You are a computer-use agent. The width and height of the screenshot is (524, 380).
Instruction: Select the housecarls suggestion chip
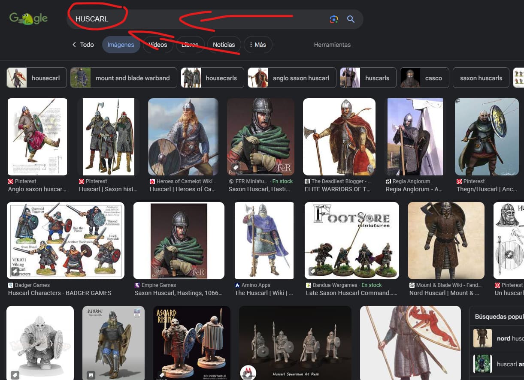(x=212, y=78)
